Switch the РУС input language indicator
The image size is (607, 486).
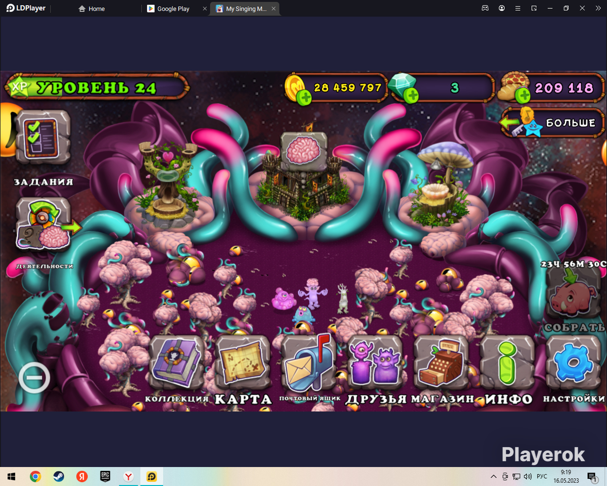tap(542, 477)
